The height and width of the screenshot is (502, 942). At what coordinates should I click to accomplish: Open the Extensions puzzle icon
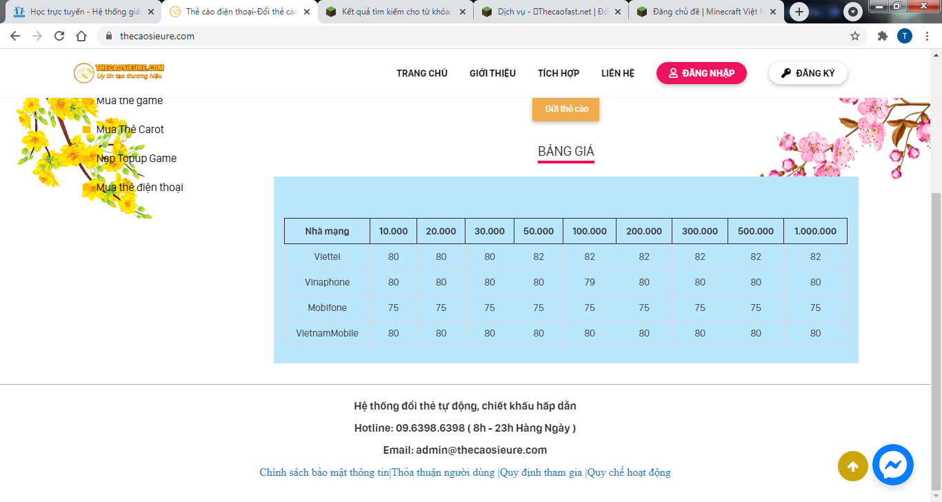tap(882, 36)
